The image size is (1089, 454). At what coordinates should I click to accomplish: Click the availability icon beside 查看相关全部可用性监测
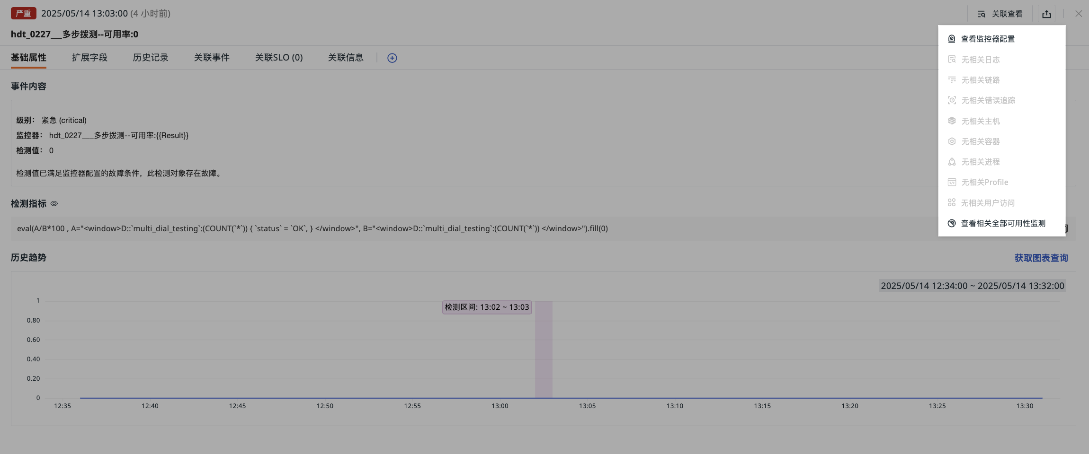tap(952, 223)
